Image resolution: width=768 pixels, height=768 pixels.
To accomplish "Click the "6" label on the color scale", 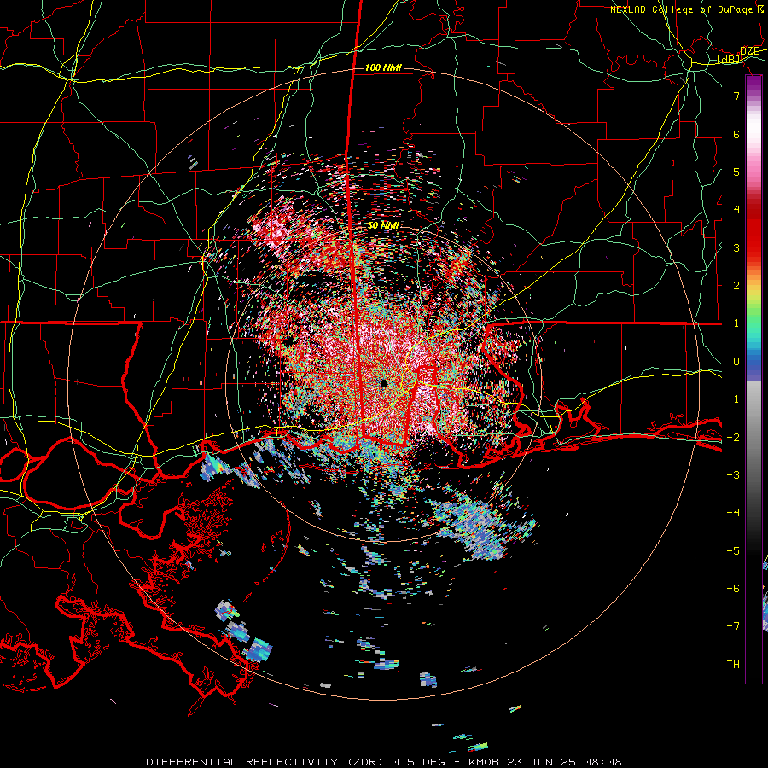I will point(736,134).
